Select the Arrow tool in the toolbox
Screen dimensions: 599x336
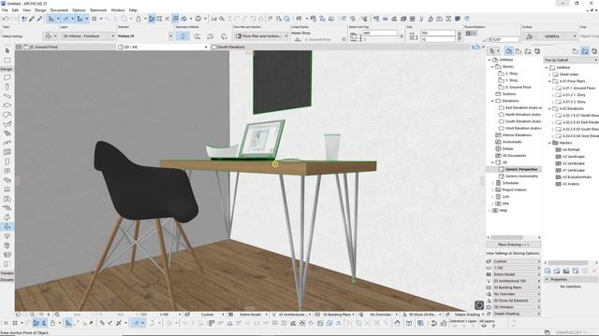click(7, 50)
